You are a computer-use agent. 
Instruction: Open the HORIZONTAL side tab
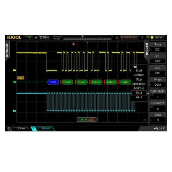click(7, 51)
